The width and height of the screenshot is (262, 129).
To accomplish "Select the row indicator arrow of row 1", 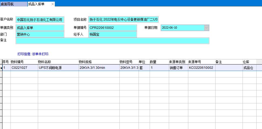I will [1, 68].
